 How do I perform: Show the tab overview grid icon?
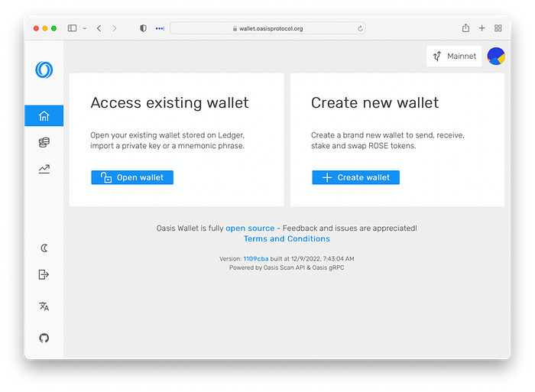pyautogui.click(x=498, y=28)
